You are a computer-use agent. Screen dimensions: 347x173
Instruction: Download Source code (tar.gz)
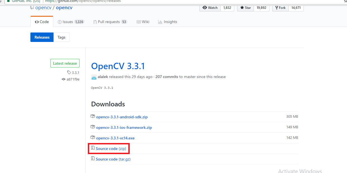[113, 159]
